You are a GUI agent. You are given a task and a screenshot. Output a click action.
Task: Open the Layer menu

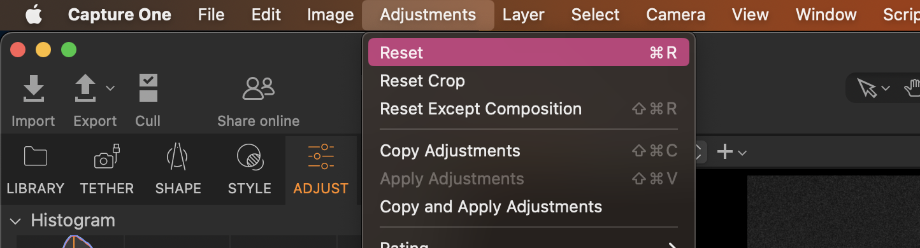[x=523, y=15]
